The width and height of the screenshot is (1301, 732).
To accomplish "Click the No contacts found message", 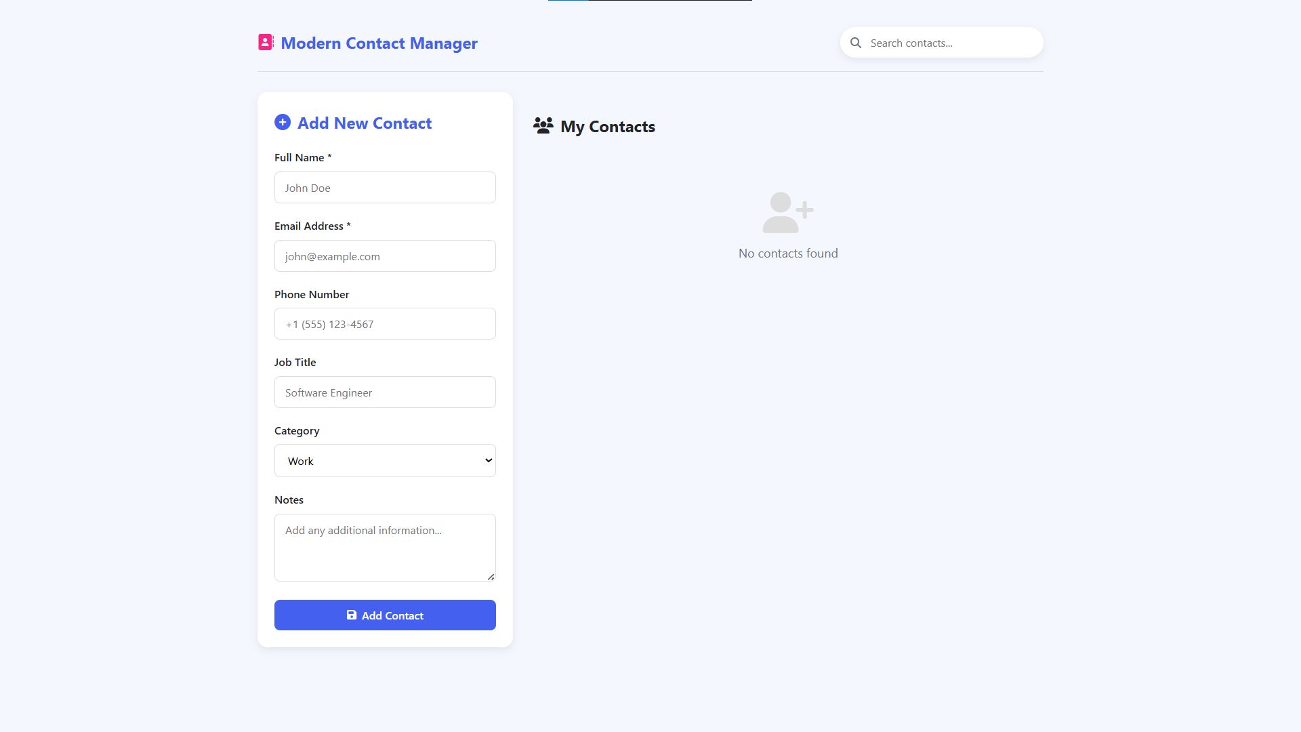I will [x=788, y=253].
